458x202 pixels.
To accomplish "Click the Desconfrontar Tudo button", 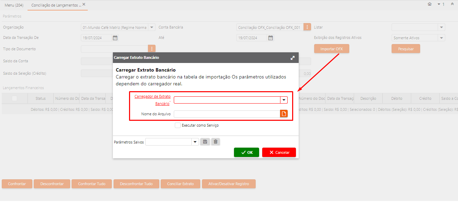I will pyautogui.click(x=136, y=184).
